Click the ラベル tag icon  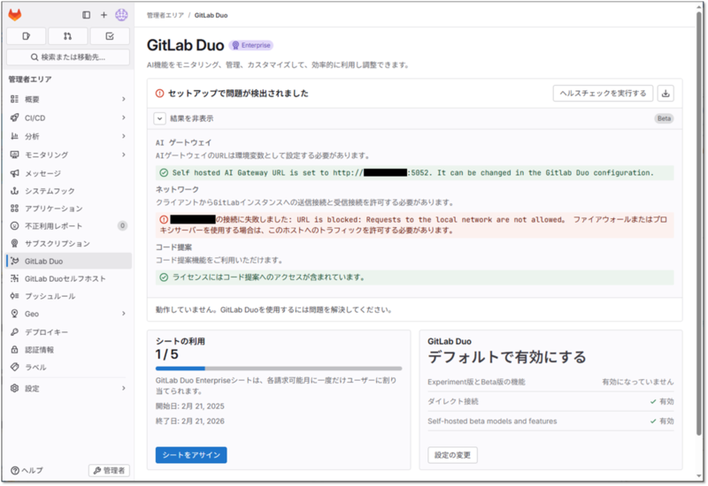pos(14,367)
